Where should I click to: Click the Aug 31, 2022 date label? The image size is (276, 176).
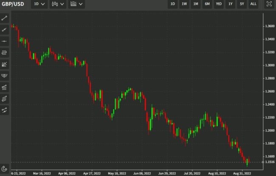click(242, 173)
